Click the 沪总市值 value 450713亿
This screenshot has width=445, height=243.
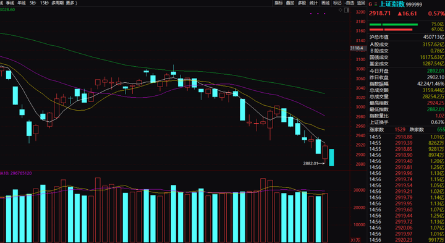[433, 37]
